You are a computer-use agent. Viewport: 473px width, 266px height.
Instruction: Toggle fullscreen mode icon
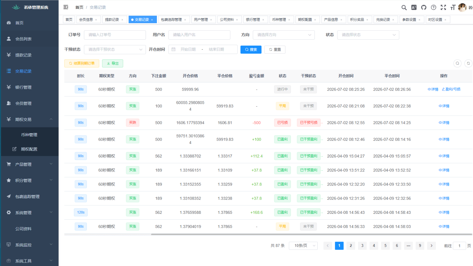443,7
